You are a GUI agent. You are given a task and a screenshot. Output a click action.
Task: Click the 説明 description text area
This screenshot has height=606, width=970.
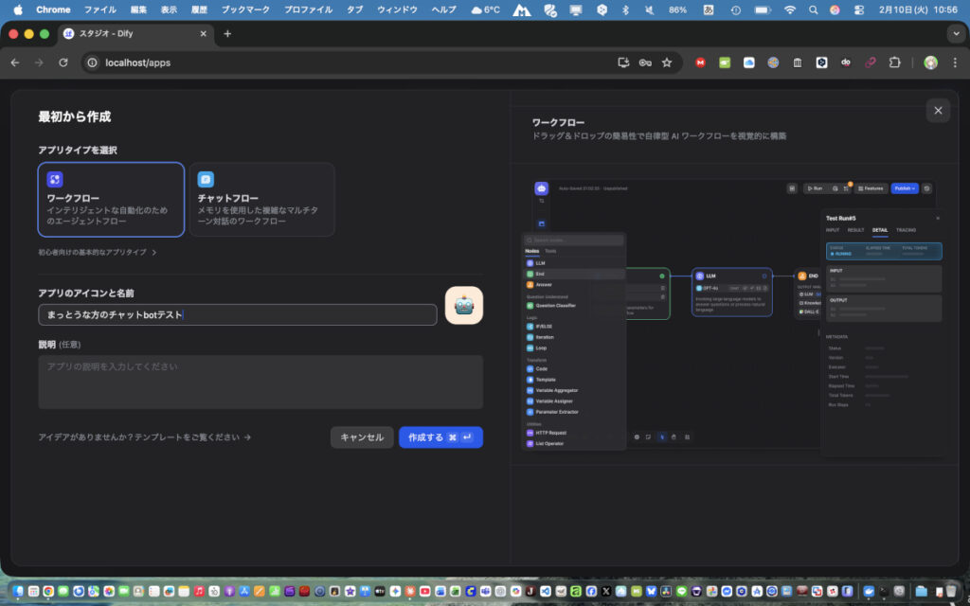[260, 382]
